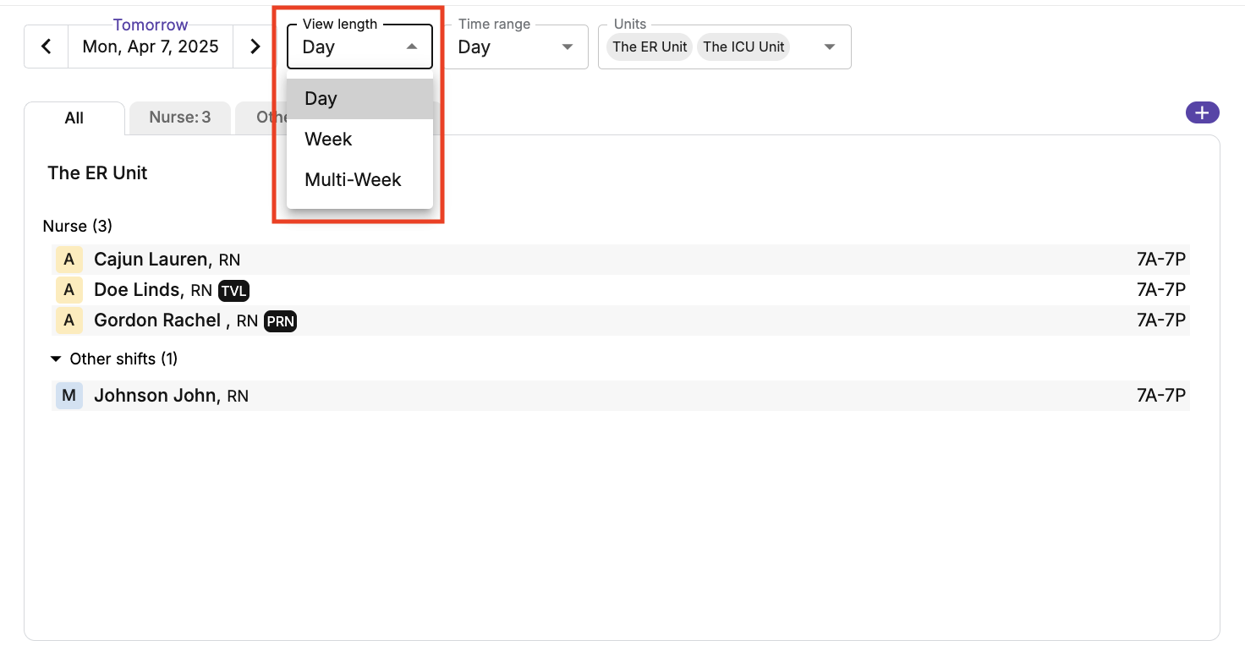Go to the next day arrow

(x=255, y=47)
